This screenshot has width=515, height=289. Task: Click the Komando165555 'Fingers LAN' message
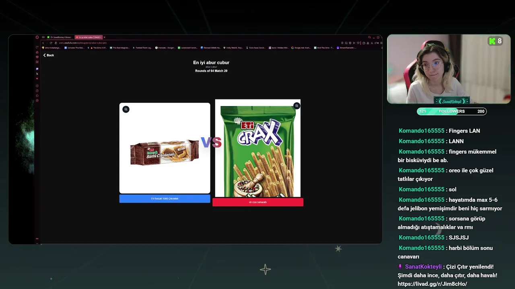coord(439,131)
